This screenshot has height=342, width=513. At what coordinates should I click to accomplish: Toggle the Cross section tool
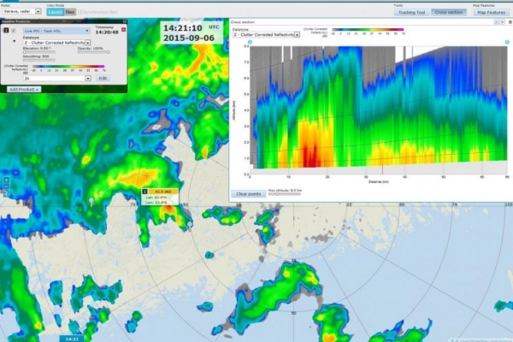pyautogui.click(x=447, y=12)
